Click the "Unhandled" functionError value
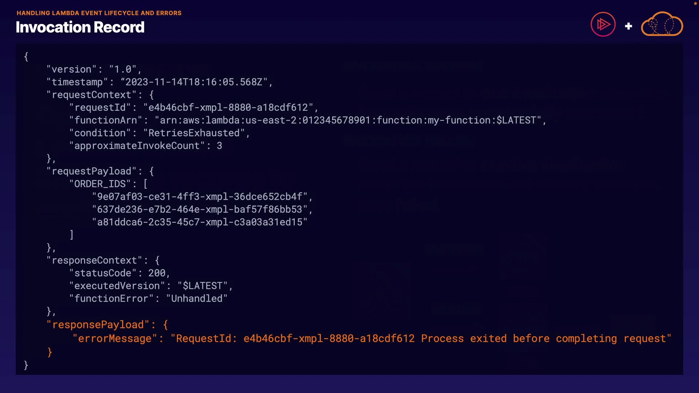The width and height of the screenshot is (699, 393). tap(197, 299)
